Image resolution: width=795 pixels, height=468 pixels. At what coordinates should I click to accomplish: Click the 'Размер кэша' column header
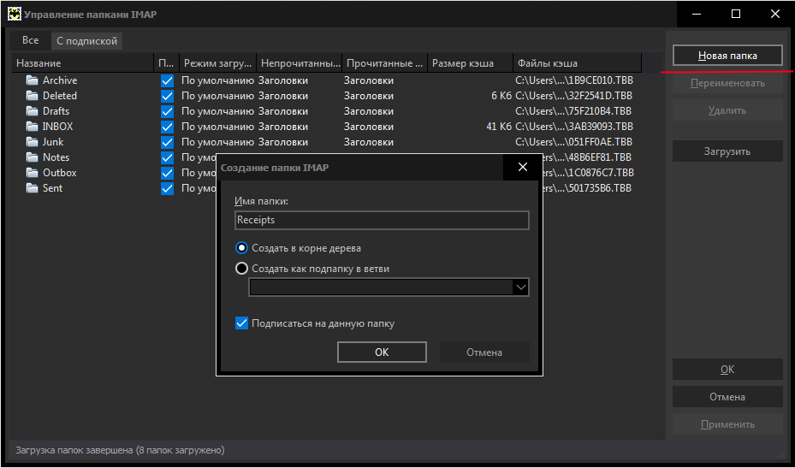470,63
